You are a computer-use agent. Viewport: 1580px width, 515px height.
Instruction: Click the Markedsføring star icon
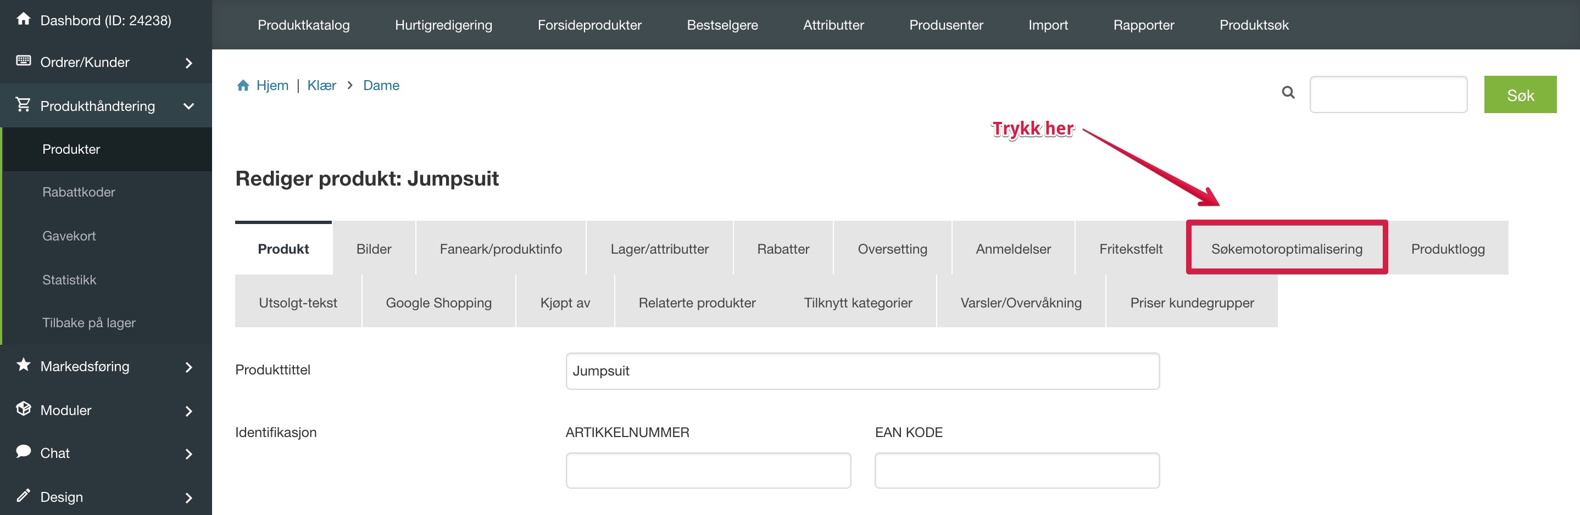point(23,365)
